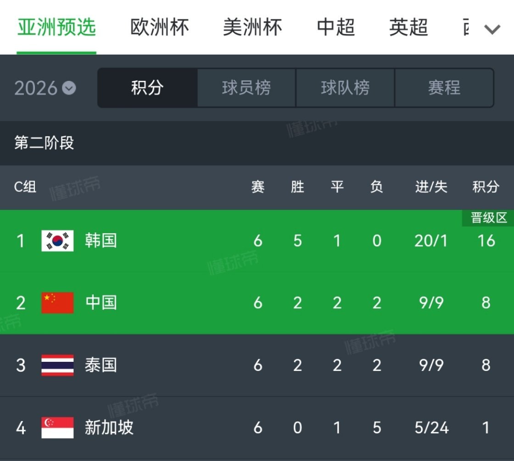Open the 中超 league tab
514x461 pixels.
click(335, 28)
